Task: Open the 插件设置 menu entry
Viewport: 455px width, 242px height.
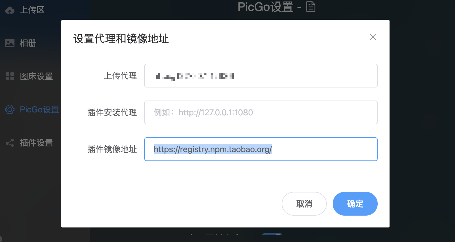Action: [36, 143]
